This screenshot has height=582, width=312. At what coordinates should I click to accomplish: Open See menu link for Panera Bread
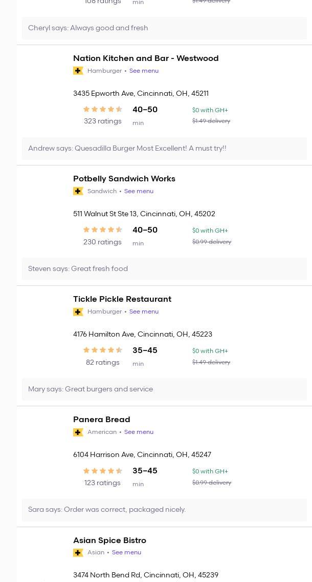(x=139, y=432)
